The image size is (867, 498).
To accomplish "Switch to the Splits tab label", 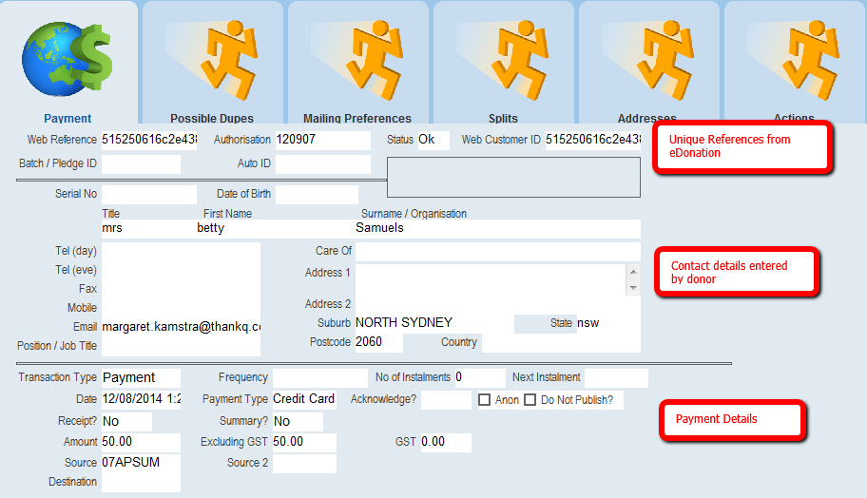I will coord(503,119).
